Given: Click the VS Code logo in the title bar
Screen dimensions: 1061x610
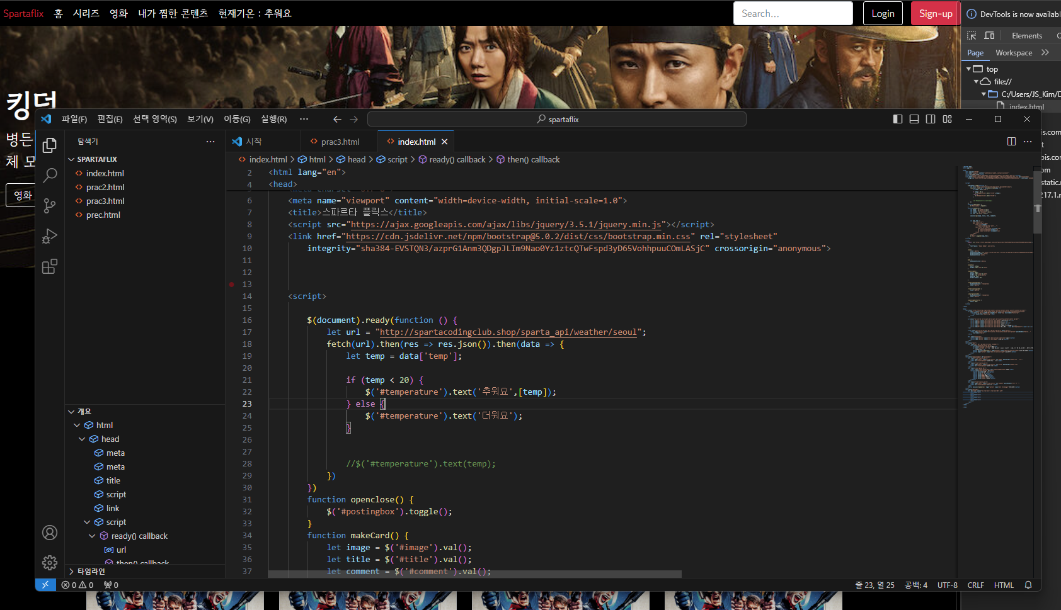Looking at the screenshot, I should click(x=46, y=119).
